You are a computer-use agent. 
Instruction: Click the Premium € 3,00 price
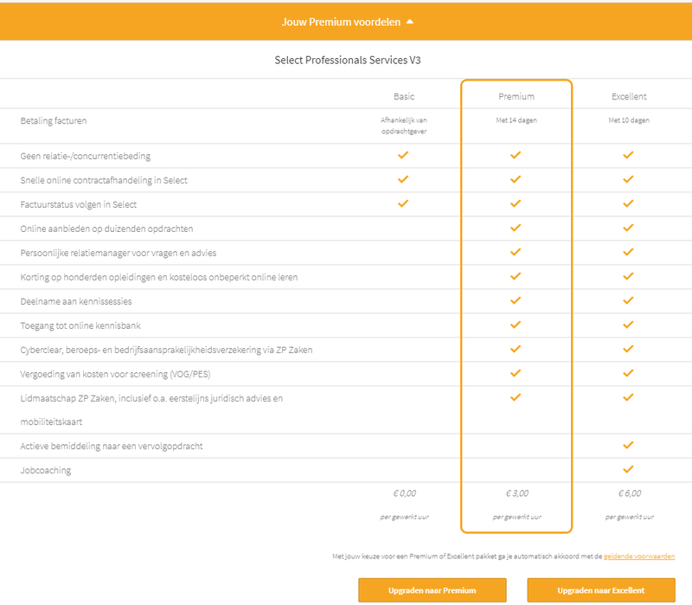[x=516, y=493]
